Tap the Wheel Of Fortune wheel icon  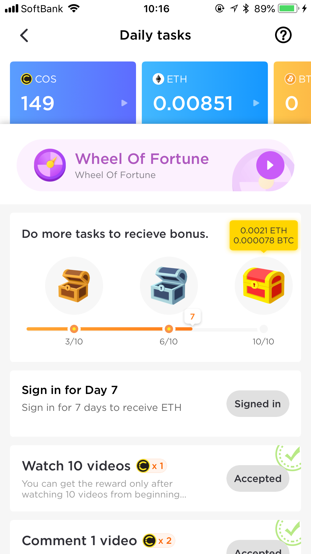50,165
